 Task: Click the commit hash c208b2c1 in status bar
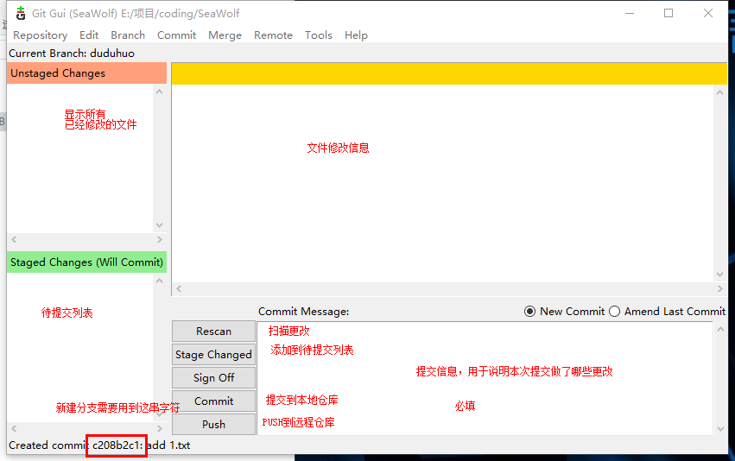tap(116, 445)
